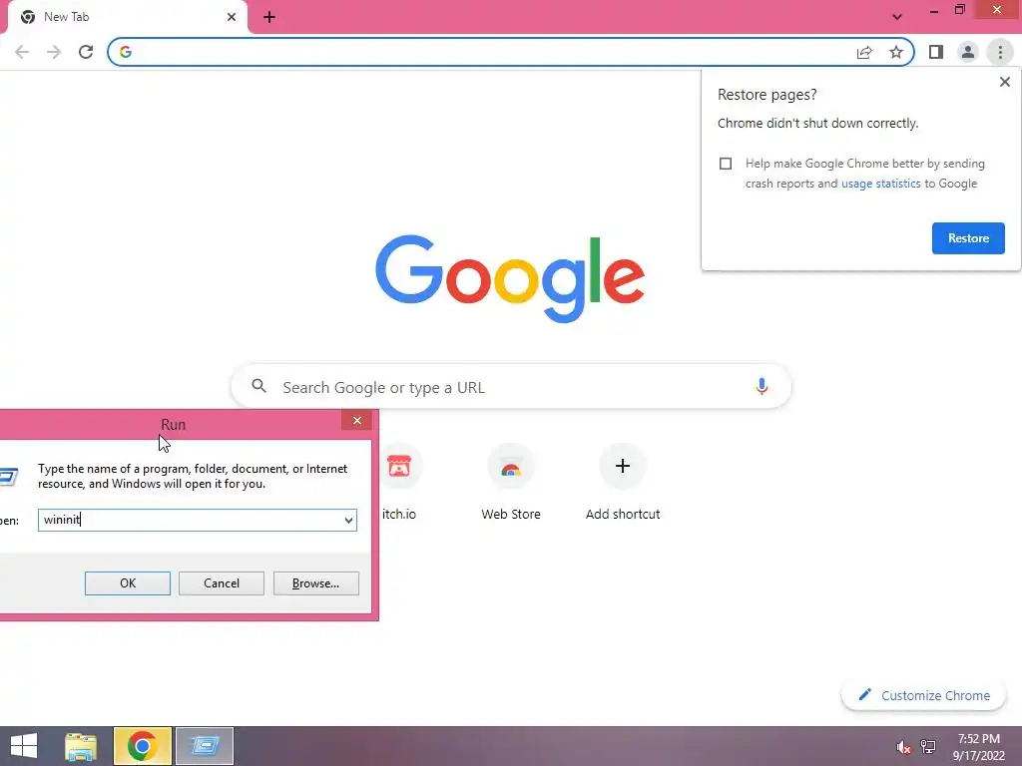Click the Google G icon in address bar

[x=126, y=52]
